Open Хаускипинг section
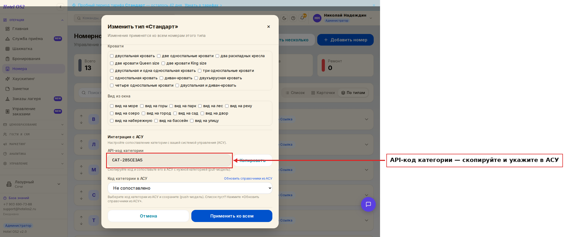 click(x=34, y=79)
